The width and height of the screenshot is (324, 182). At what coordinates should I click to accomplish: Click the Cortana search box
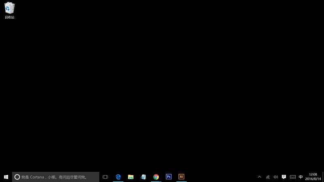tap(55, 177)
